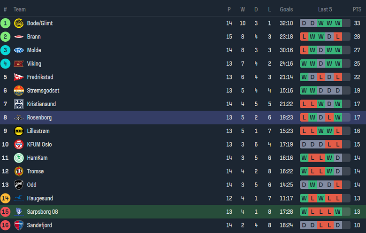This screenshot has width=366, height=233.
Task: Click the Last 5 column header
Action: click(325, 9)
